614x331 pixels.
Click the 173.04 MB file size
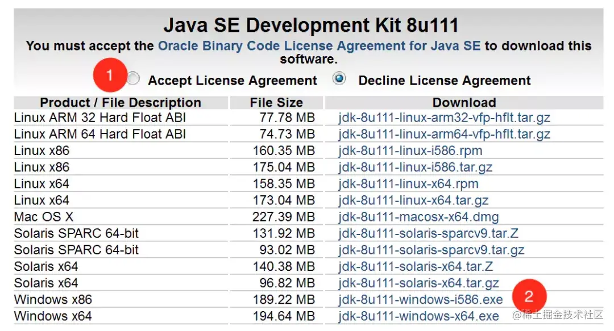(284, 200)
